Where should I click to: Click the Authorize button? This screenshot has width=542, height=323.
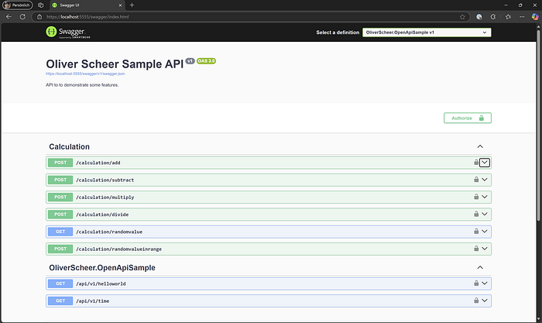pyautogui.click(x=468, y=118)
